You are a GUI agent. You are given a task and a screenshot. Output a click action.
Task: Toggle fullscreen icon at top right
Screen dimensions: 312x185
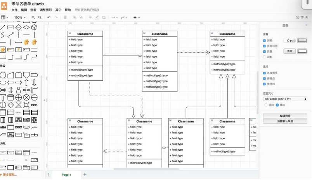(x=298, y=17)
